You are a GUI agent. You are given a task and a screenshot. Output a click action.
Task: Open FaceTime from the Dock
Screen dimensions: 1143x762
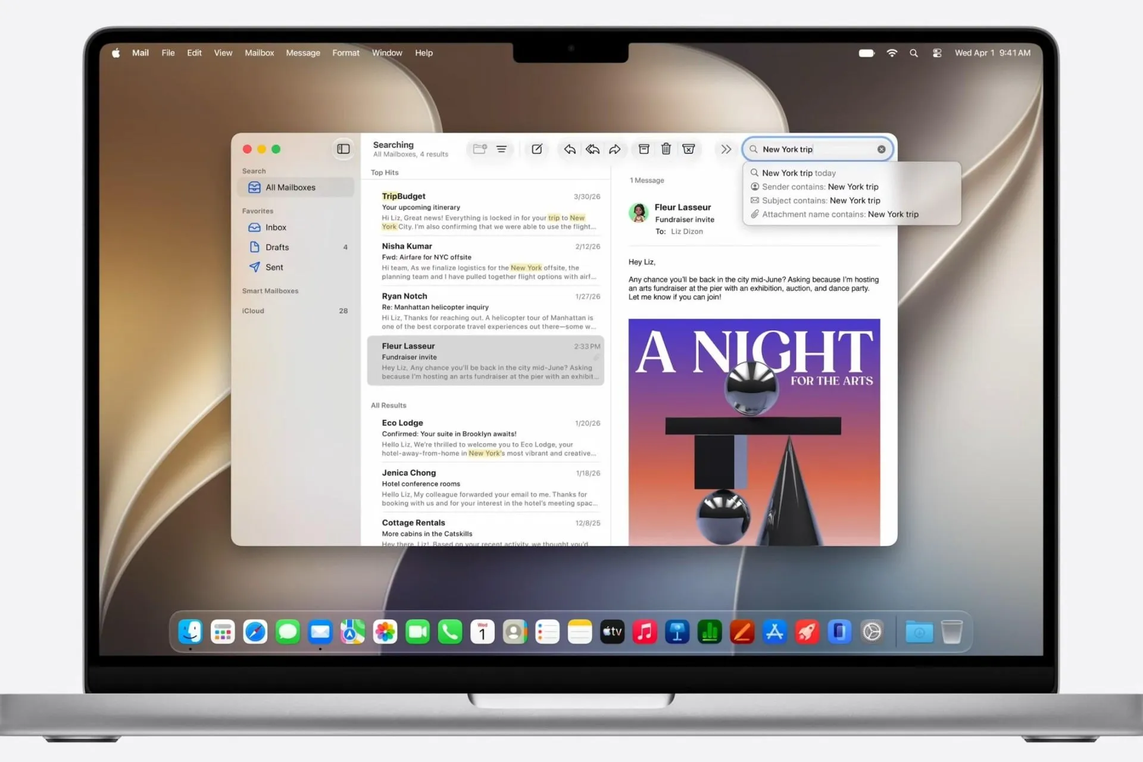coord(417,632)
